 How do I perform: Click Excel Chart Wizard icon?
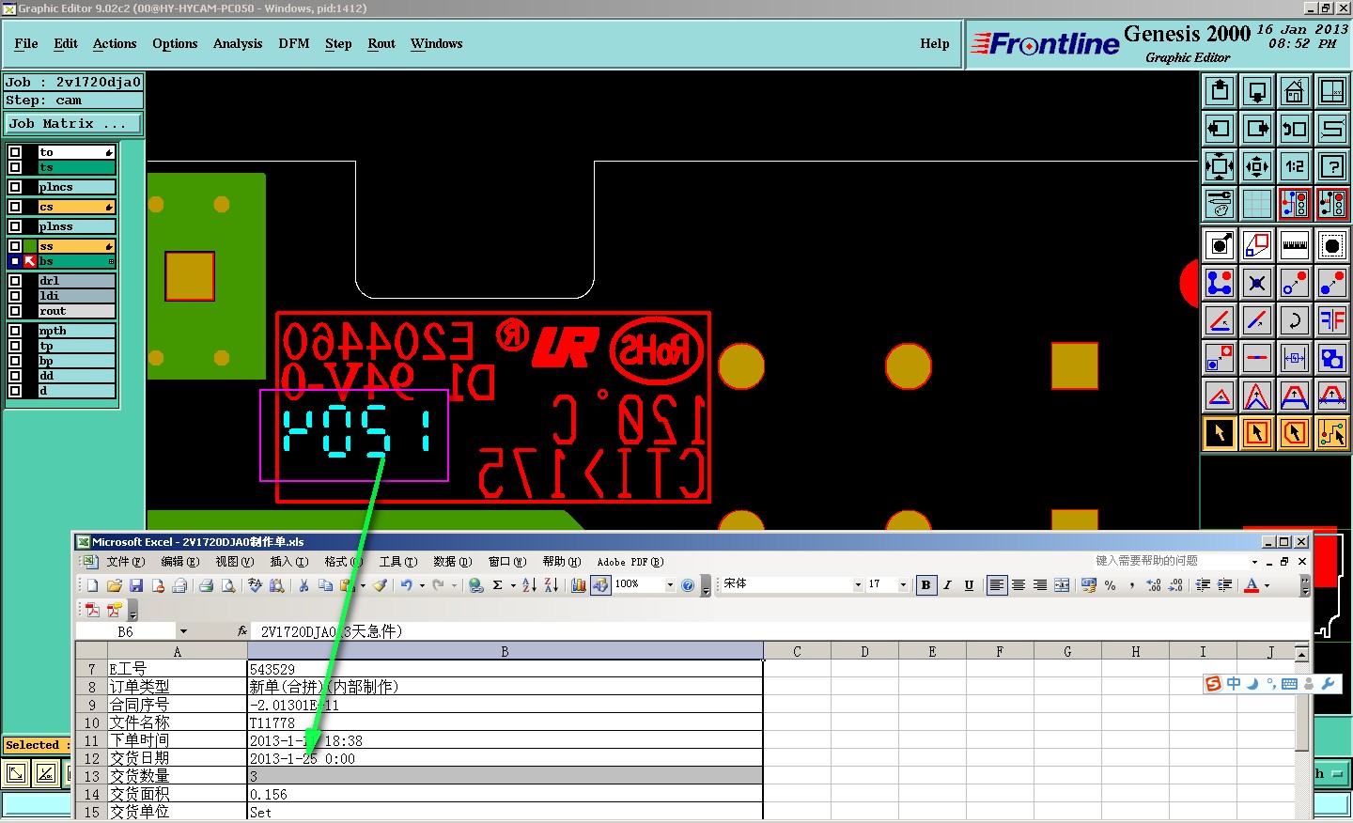point(578,585)
